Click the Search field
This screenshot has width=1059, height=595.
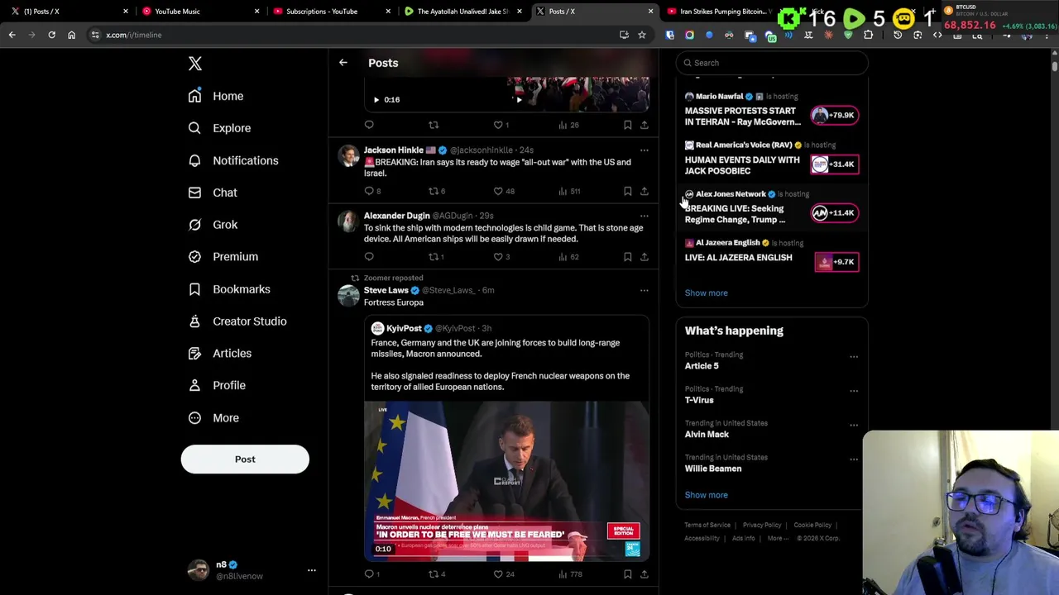point(772,63)
